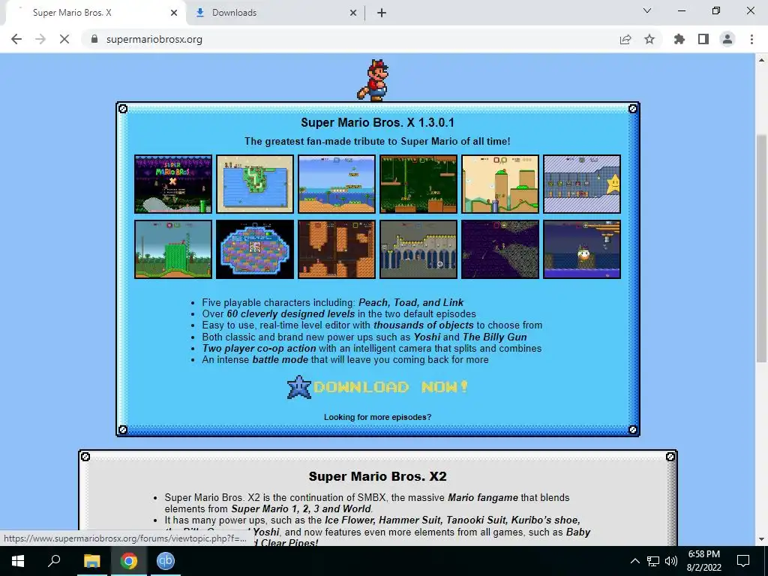The width and height of the screenshot is (768, 576).
Task: Open qBittorrent from the taskbar
Action: click(x=166, y=561)
